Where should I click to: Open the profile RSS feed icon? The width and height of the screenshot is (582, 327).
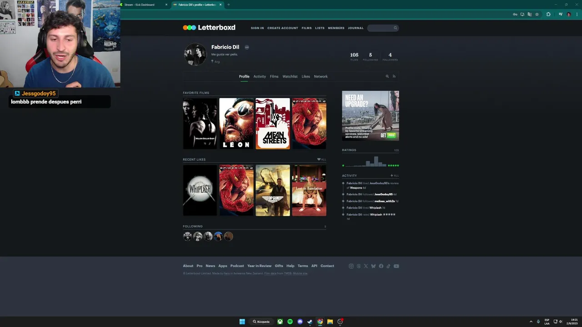(394, 76)
